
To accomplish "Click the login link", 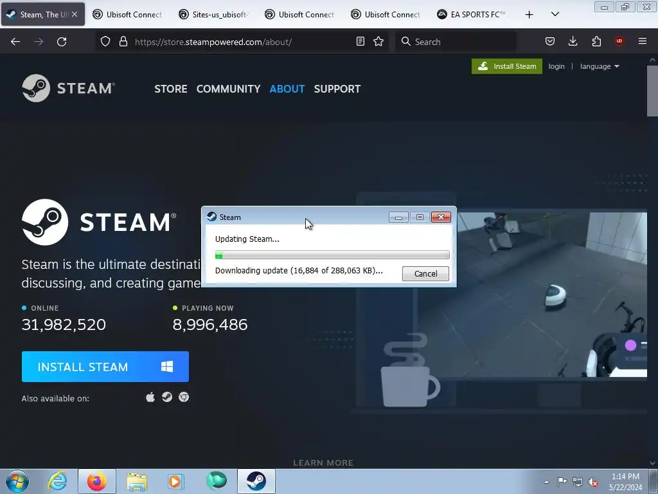I will 556,66.
